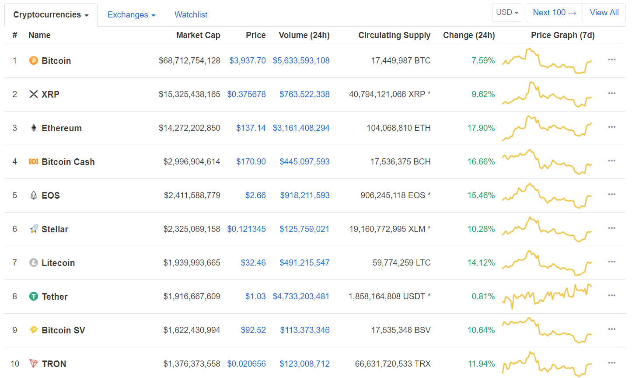Expand the Cryptocurrencies dropdown tab
The height and width of the screenshot is (378, 632).
(51, 15)
